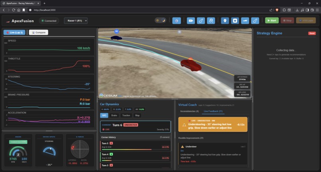This screenshot has width=321, height=172.
Task: Click the Data attribution link
Action: (151, 96)
